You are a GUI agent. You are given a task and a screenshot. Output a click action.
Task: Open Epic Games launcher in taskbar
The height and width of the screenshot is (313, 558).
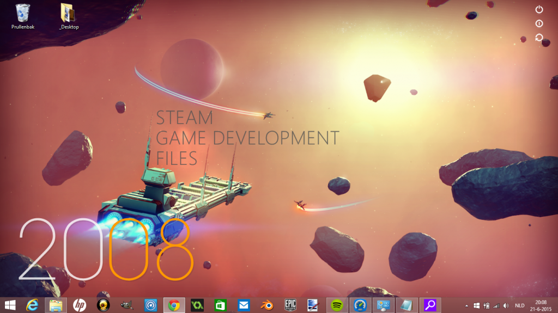pyautogui.click(x=290, y=305)
